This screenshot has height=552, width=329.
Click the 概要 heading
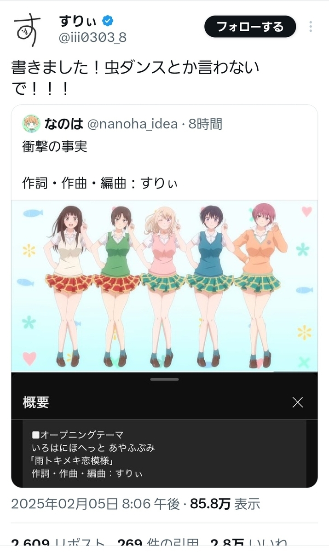pyautogui.click(x=36, y=402)
